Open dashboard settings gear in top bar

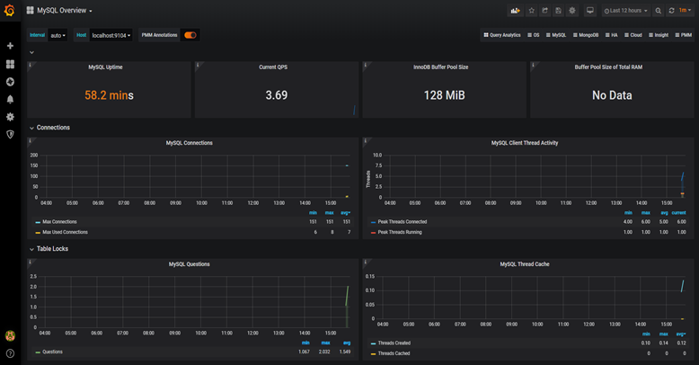(x=572, y=11)
